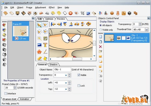Switch to the Shadow tab
Viewport: 151px width, 106px height.
click(53, 64)
